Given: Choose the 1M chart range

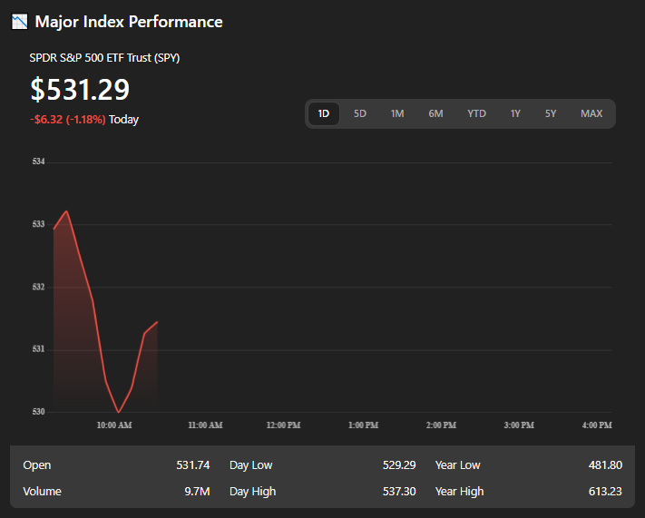Looking at the screenshot, I should click(397, 113).
